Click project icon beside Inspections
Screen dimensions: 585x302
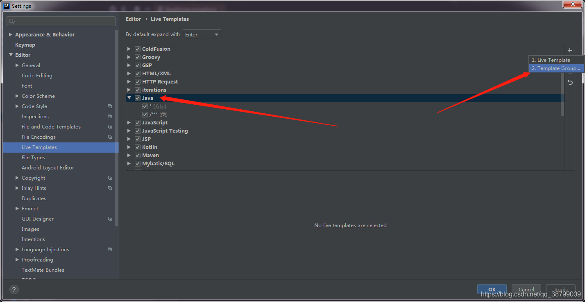click(110, 117)
